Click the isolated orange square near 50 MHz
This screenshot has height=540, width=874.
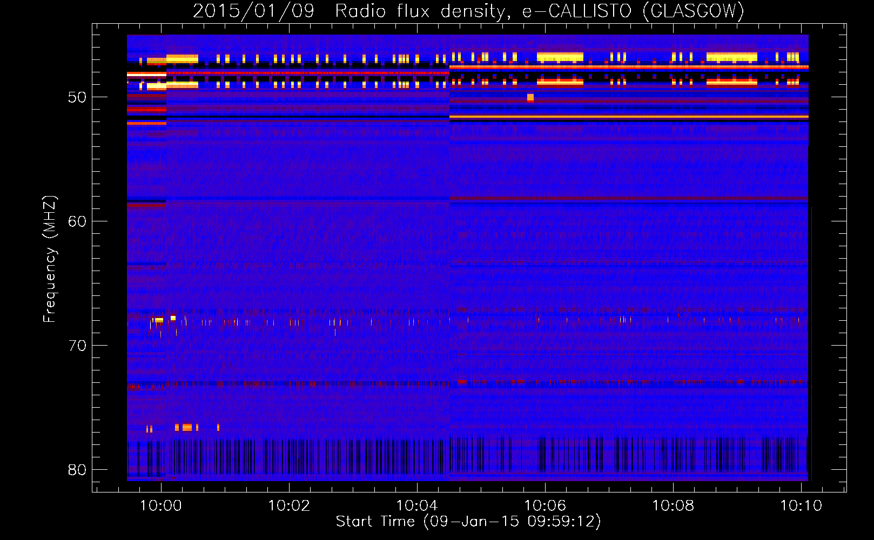coord(530,98)
